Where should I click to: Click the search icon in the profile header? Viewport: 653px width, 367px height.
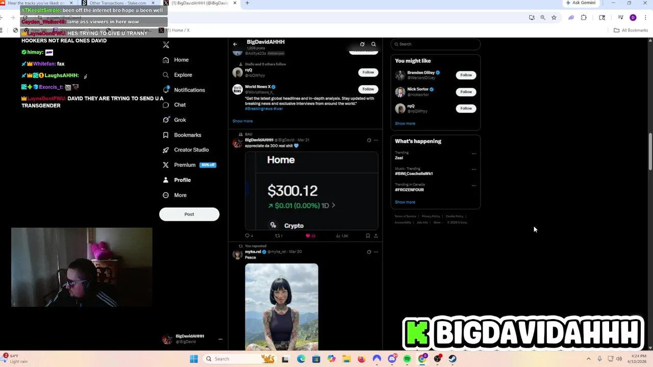pyautogui.click(x=373, y=44)
